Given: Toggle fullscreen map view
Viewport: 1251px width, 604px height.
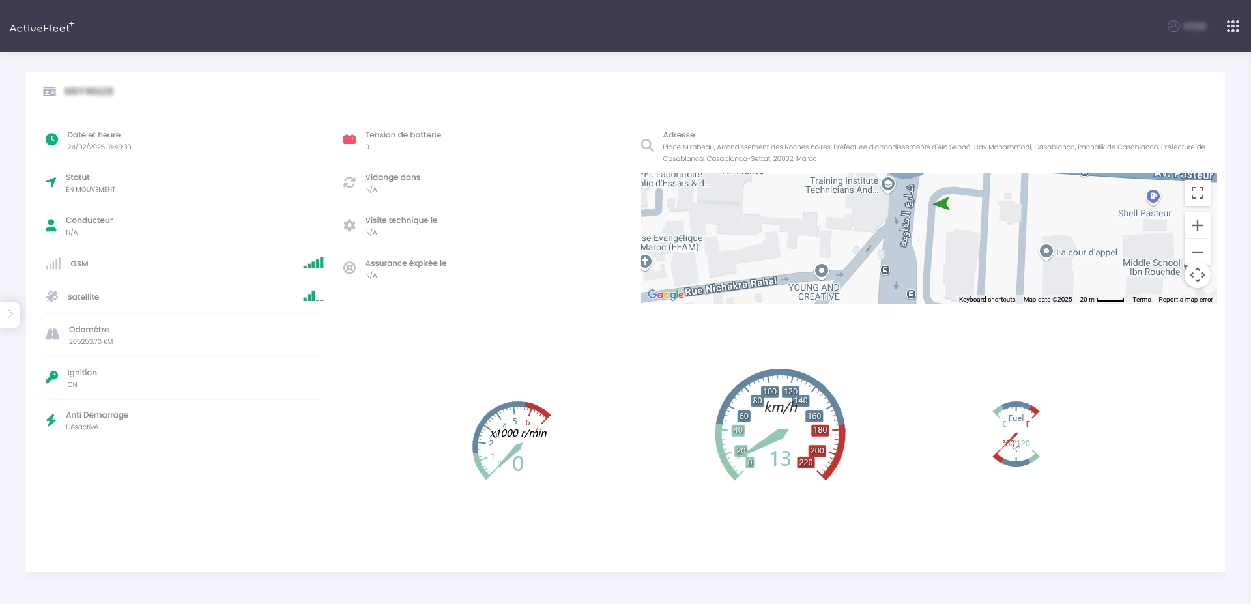Looking at the screenshot, I should pos(1197,193).
